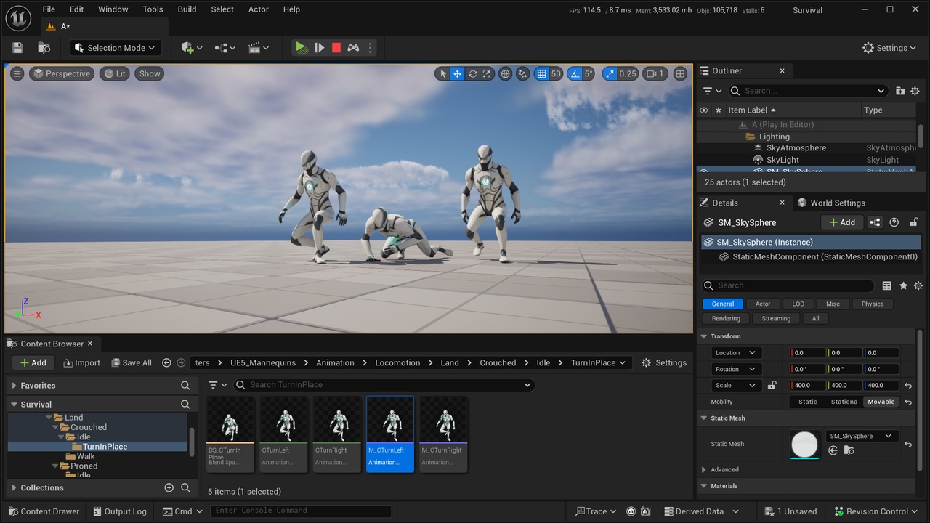Open the viewport Show menu
The width and height of the screenshot is (930, 523).
pos(150,73)
